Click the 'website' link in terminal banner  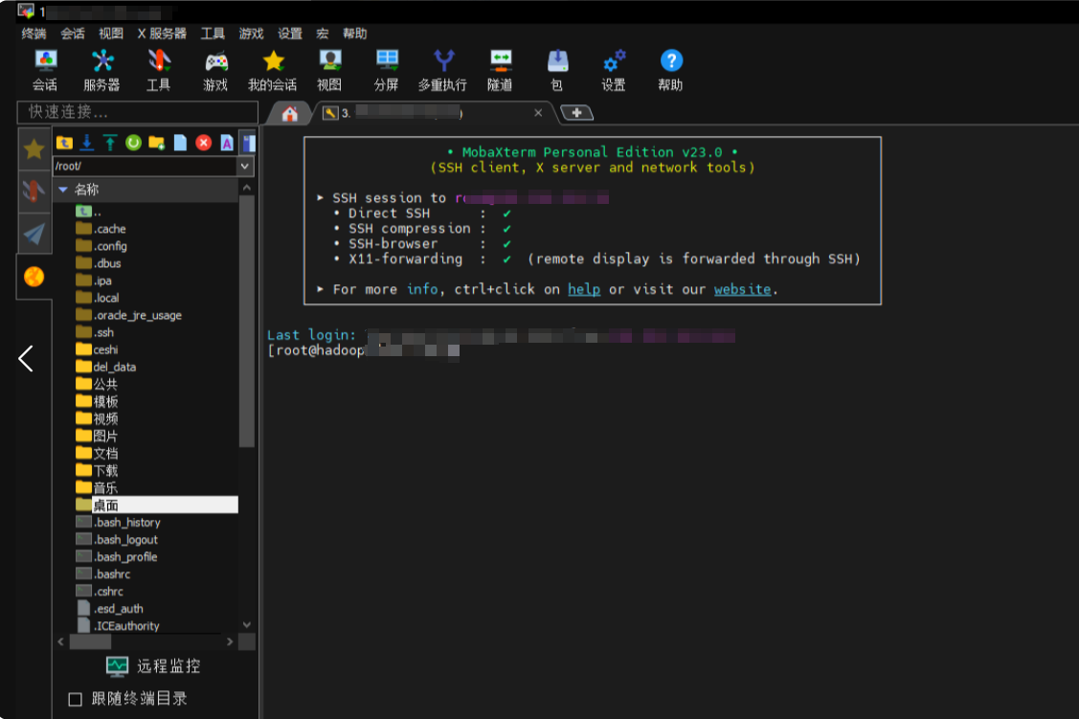click(x=742, y=290)
